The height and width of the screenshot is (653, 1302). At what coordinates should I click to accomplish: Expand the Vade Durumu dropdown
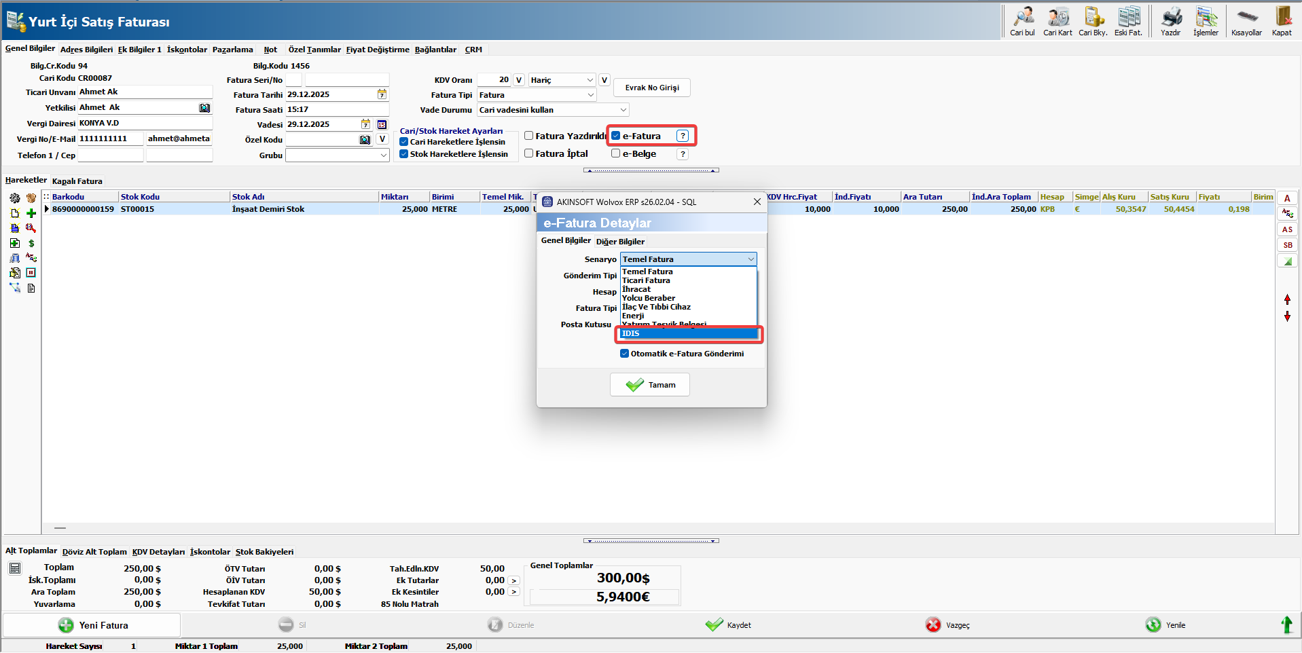click(x=623, y=110)
